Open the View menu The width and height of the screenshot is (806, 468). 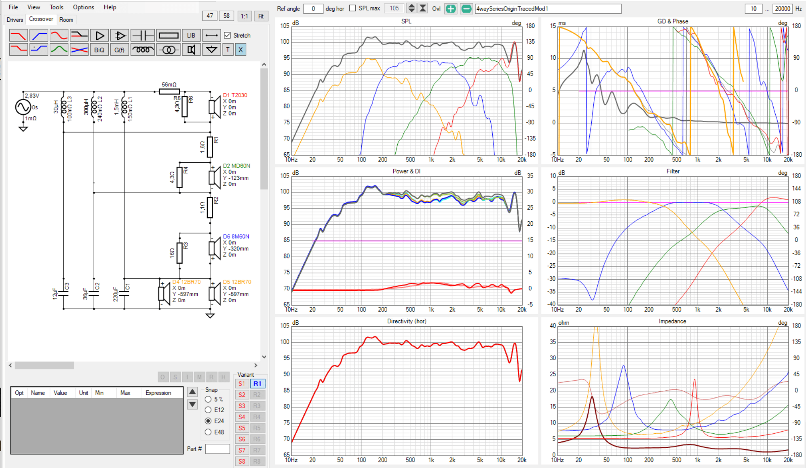tap(34, 7)
